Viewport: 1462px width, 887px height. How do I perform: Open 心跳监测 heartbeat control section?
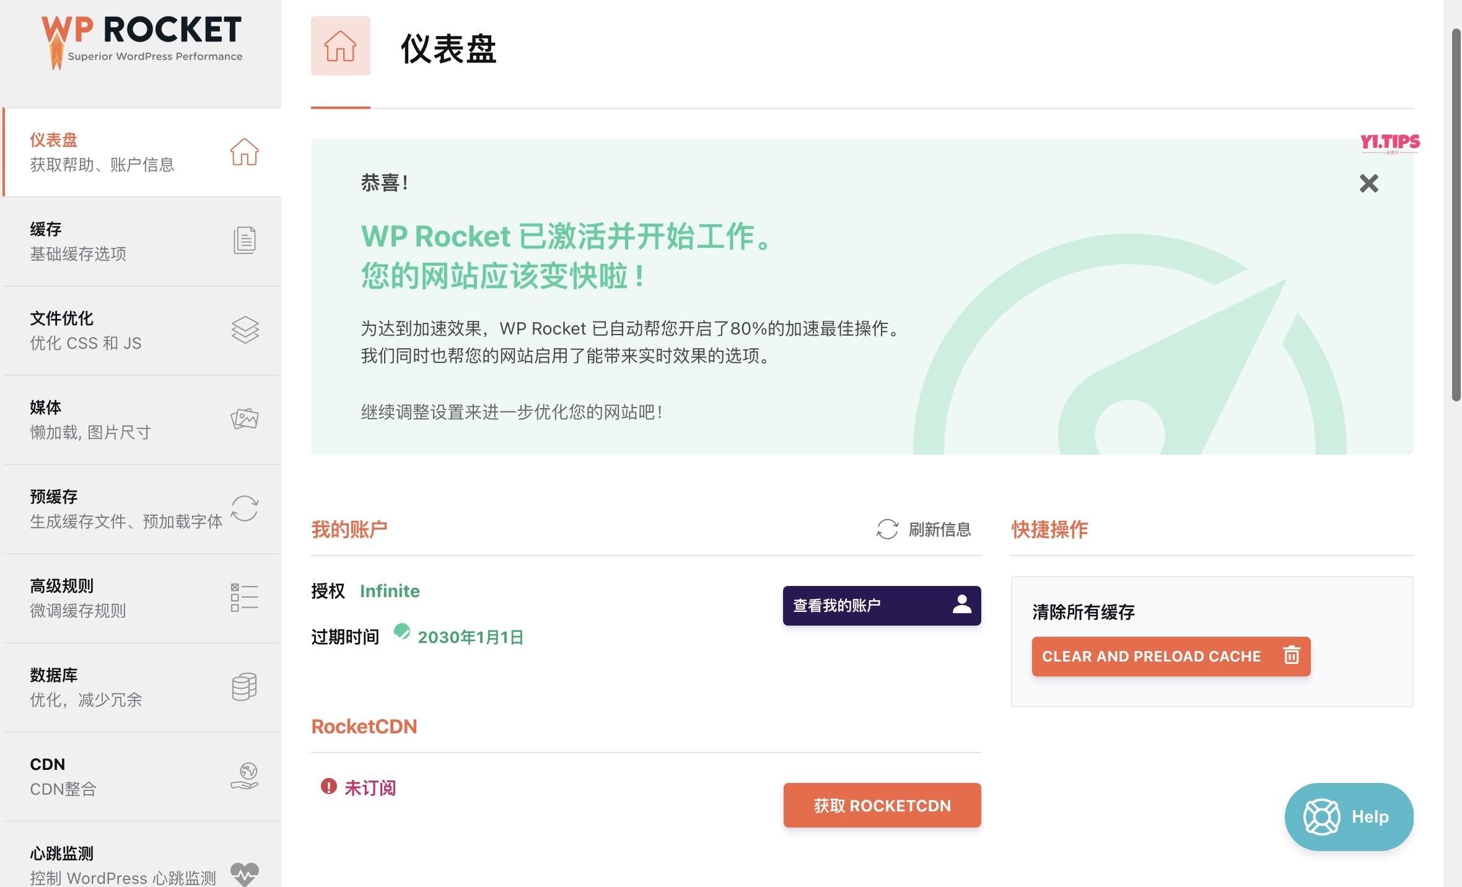coord(142,855)
